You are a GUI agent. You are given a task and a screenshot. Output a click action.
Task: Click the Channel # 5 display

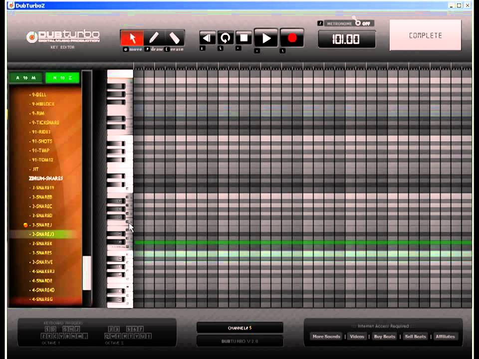(x=240, y=328)
